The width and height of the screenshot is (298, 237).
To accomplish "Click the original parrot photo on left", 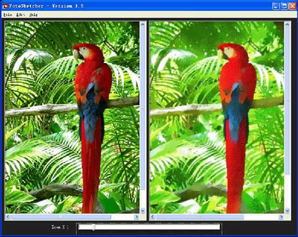I will pos(72,118).
